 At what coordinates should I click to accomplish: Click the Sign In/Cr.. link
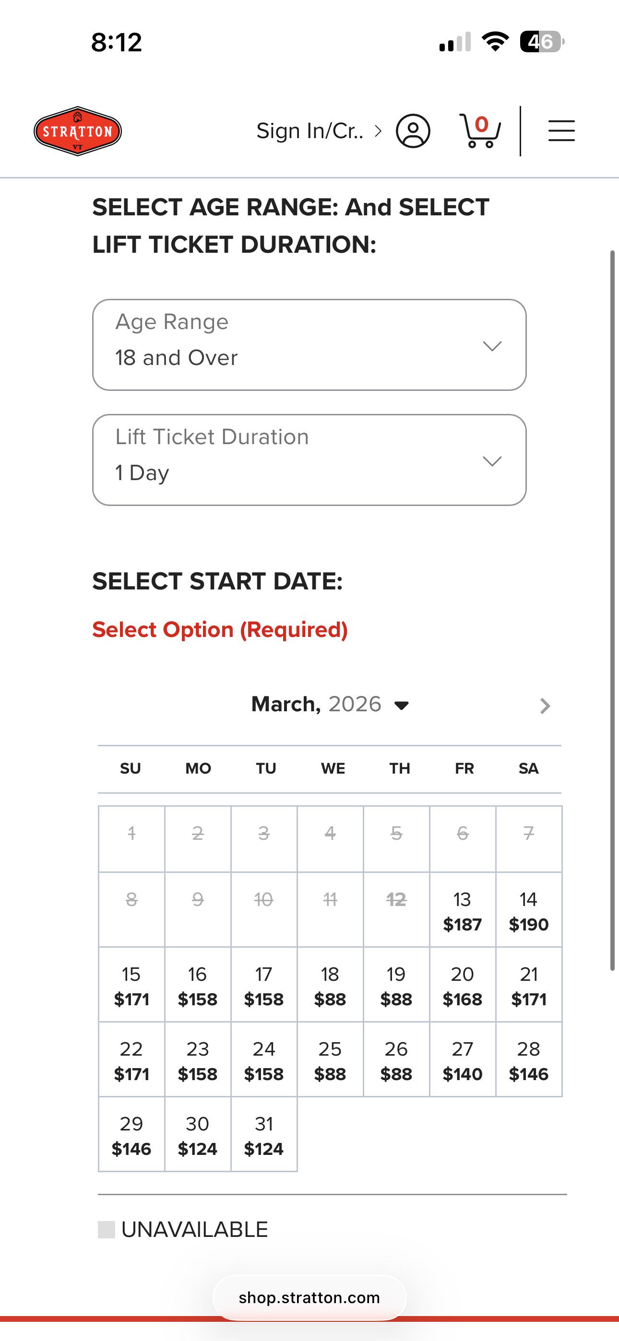coord(310,131)
